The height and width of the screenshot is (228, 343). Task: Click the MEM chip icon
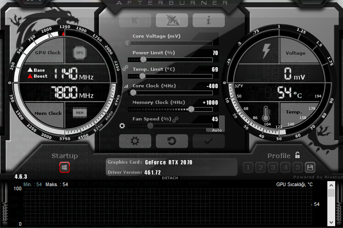80,113
